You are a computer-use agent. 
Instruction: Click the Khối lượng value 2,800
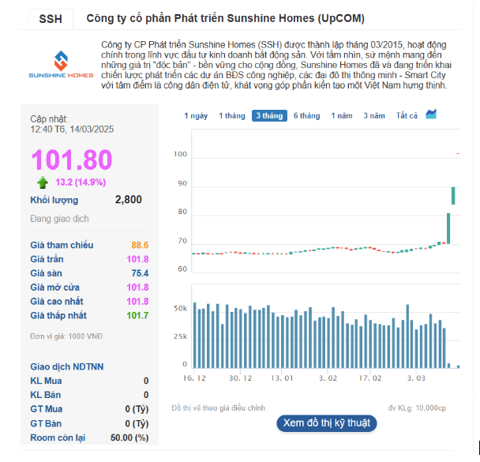point(128,200)
